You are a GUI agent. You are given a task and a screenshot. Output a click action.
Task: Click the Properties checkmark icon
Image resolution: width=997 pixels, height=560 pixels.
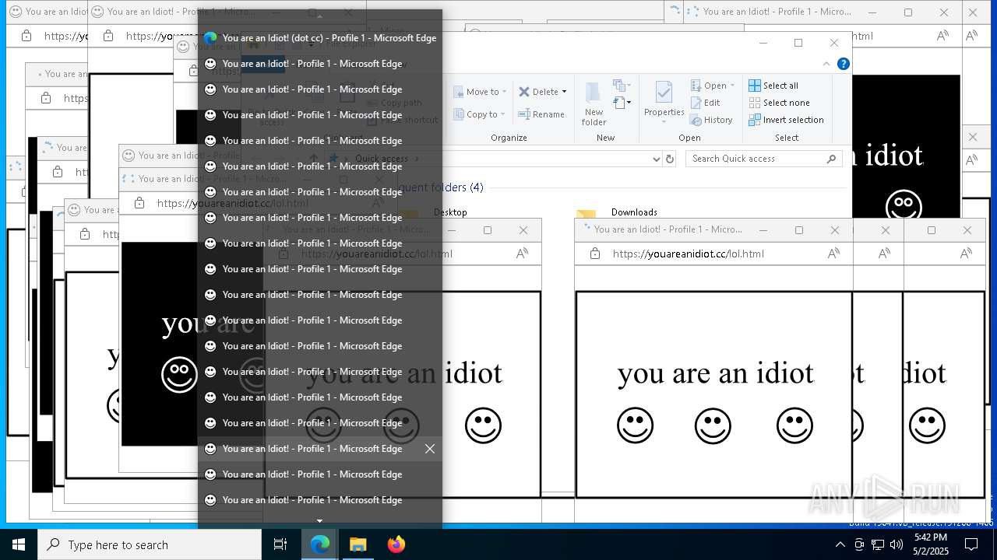point(664,93)
